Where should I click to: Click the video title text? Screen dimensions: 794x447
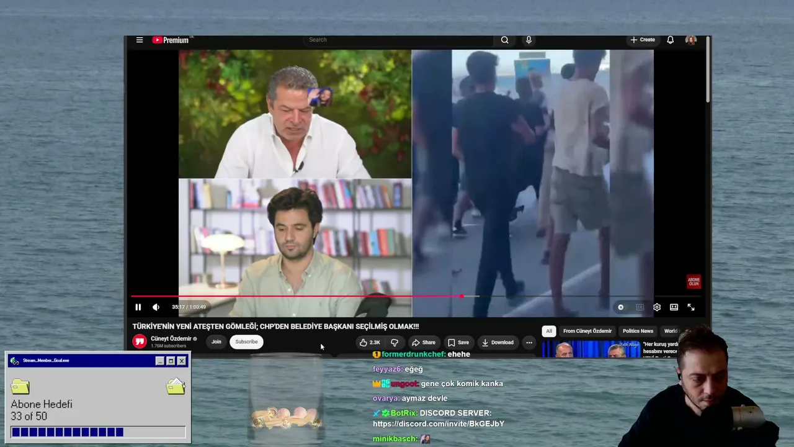click(x=275, y=327)
